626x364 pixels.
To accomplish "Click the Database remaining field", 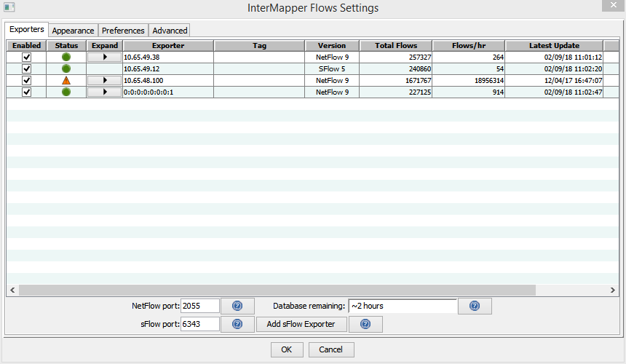I will click(x=403, y=306).
